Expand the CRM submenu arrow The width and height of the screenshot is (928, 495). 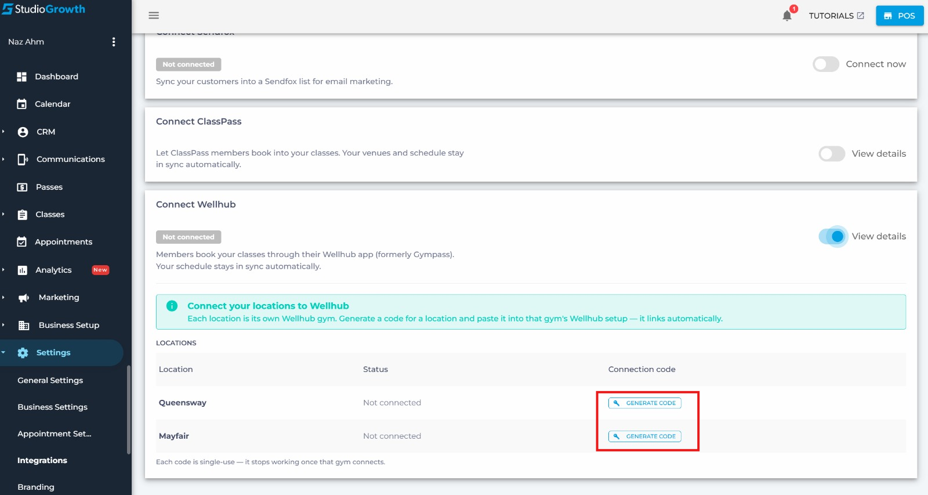[3, 132]
